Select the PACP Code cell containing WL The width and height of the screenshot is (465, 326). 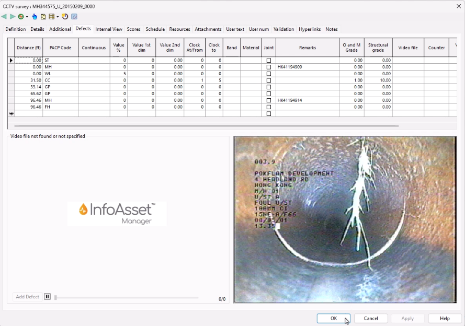click(x=60, y=74)
